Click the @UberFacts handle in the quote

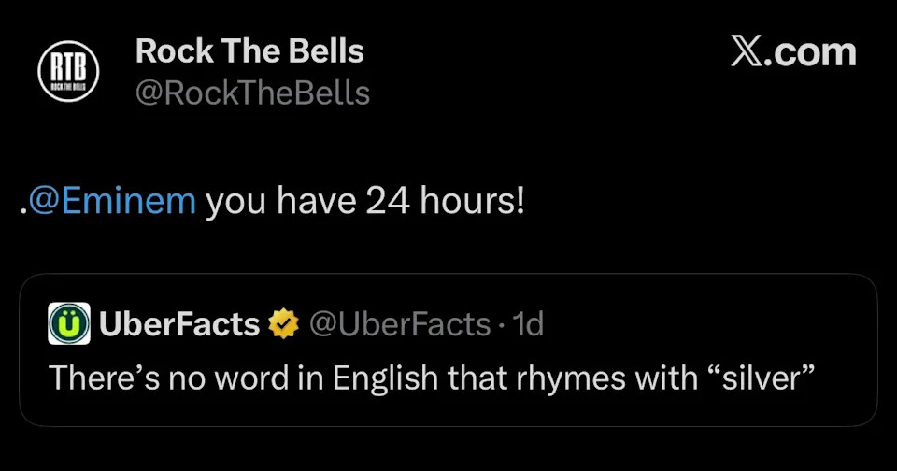point(399,324)
